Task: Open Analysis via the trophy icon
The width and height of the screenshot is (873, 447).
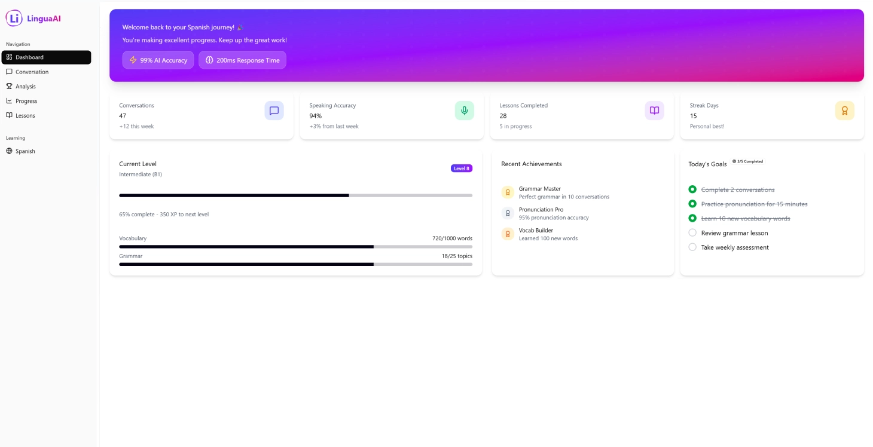Action: coord(8,86)
